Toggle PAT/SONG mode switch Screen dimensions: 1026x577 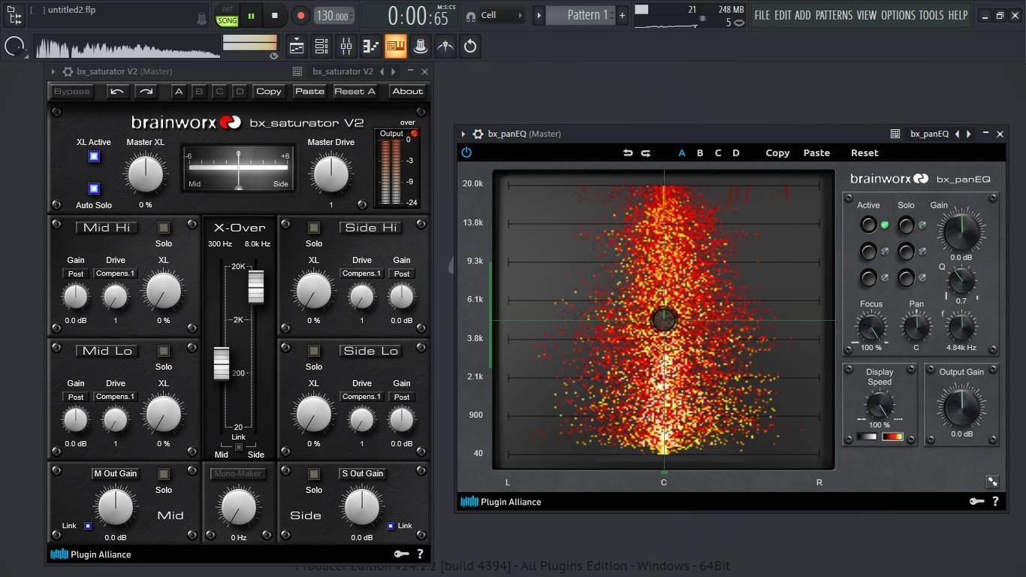click(x=227, y=16)
